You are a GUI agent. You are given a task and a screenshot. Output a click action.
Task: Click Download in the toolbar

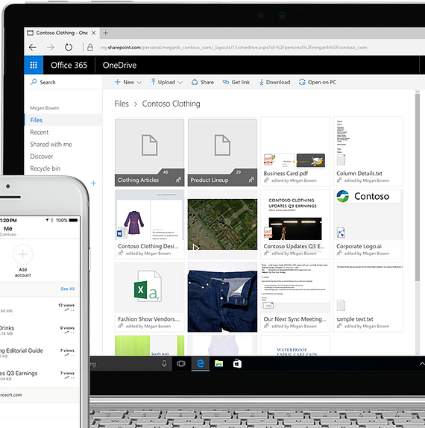[274, 82]
